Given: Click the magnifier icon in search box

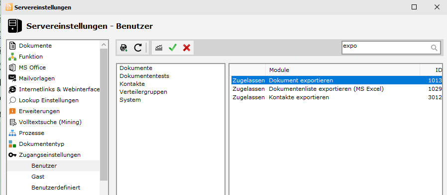Looking at the screenshot, I should 434,48.
